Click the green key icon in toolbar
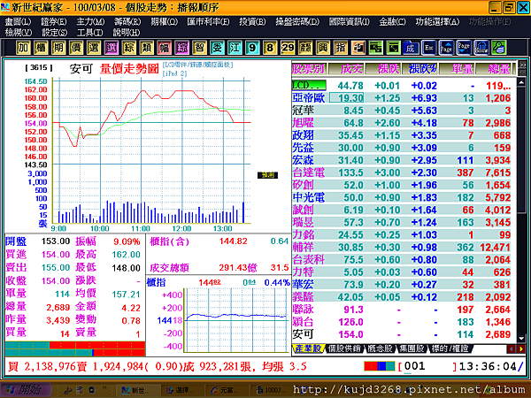Image resolution: width=531 pixels, height=398 pixels. coord(499,48)
